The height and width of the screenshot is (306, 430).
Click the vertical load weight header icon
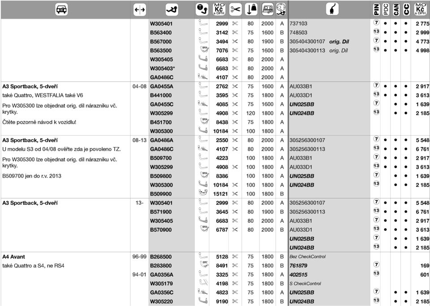[x=251, y=9]
